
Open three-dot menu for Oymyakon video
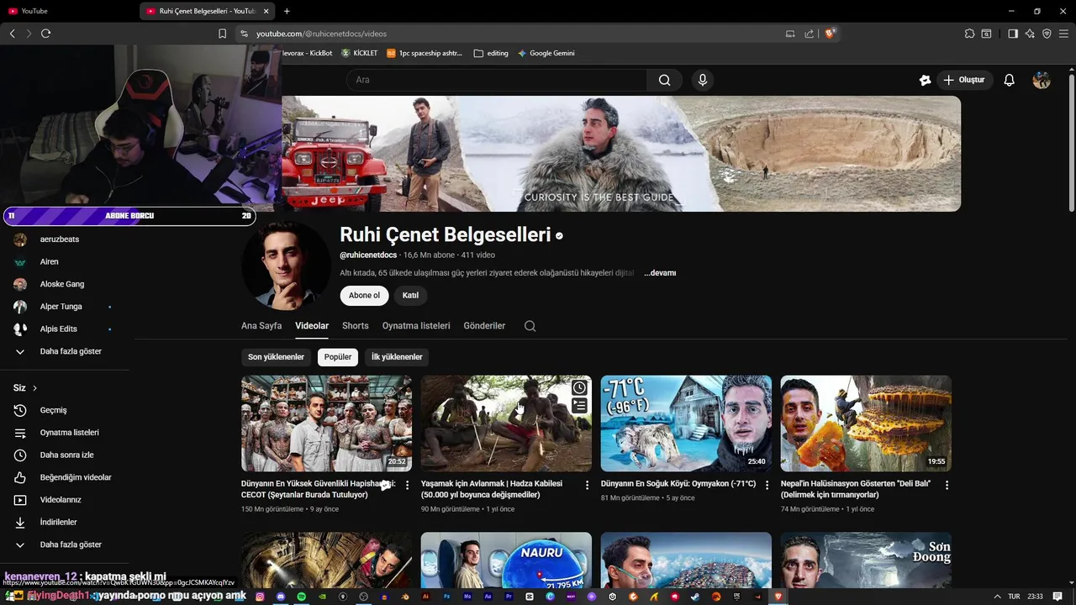click(767, 485)
